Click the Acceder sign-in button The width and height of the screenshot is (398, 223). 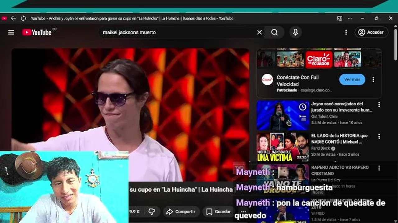371,32
